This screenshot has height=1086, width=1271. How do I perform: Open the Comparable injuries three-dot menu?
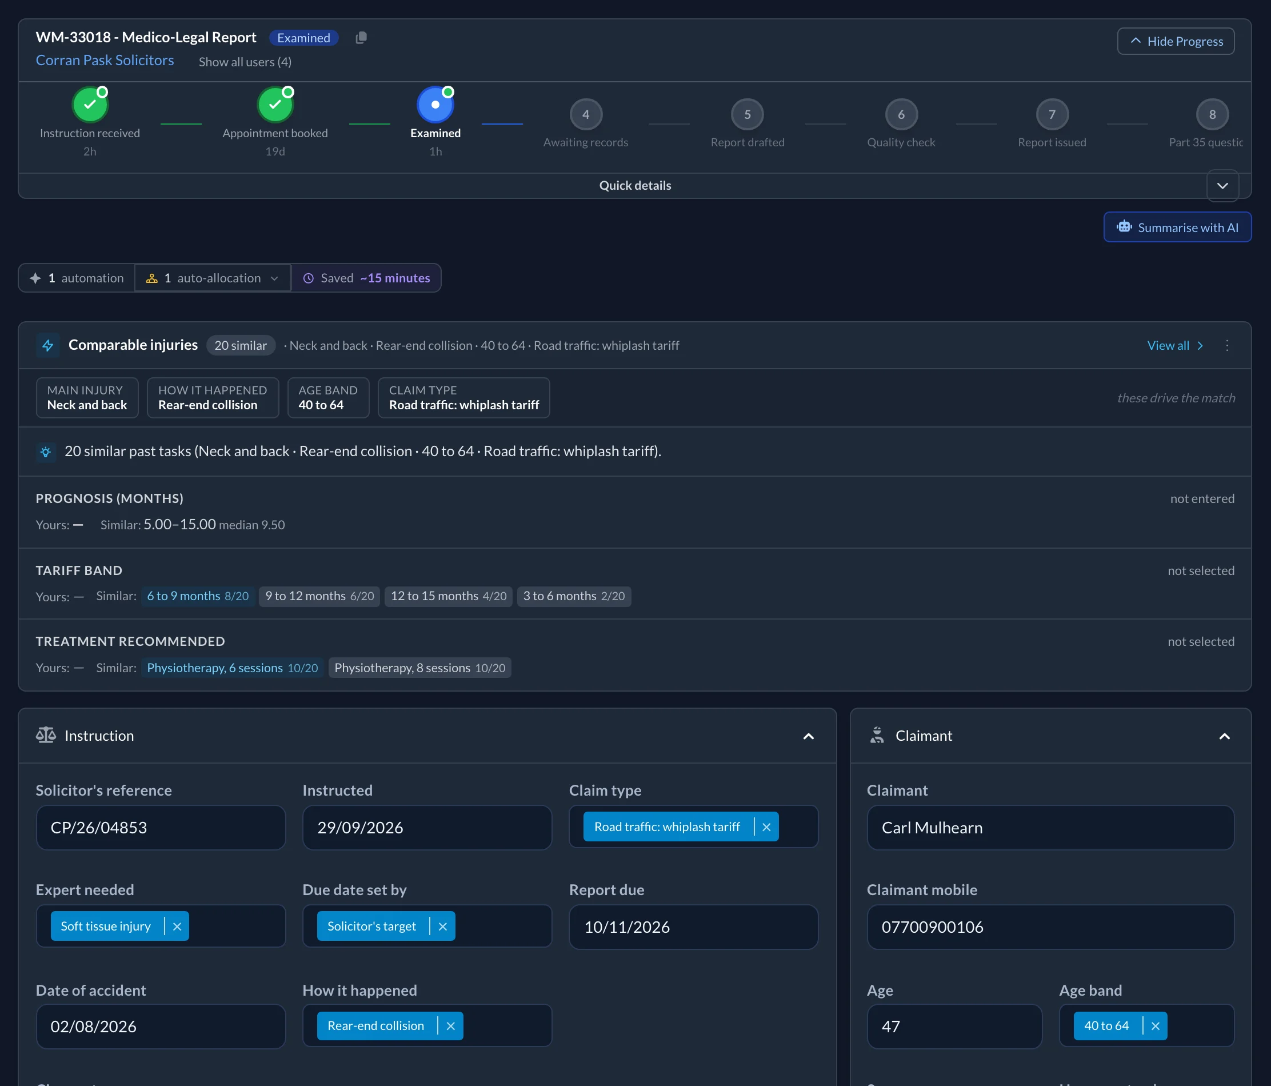pyautogui.click(x=1227, y=345)
